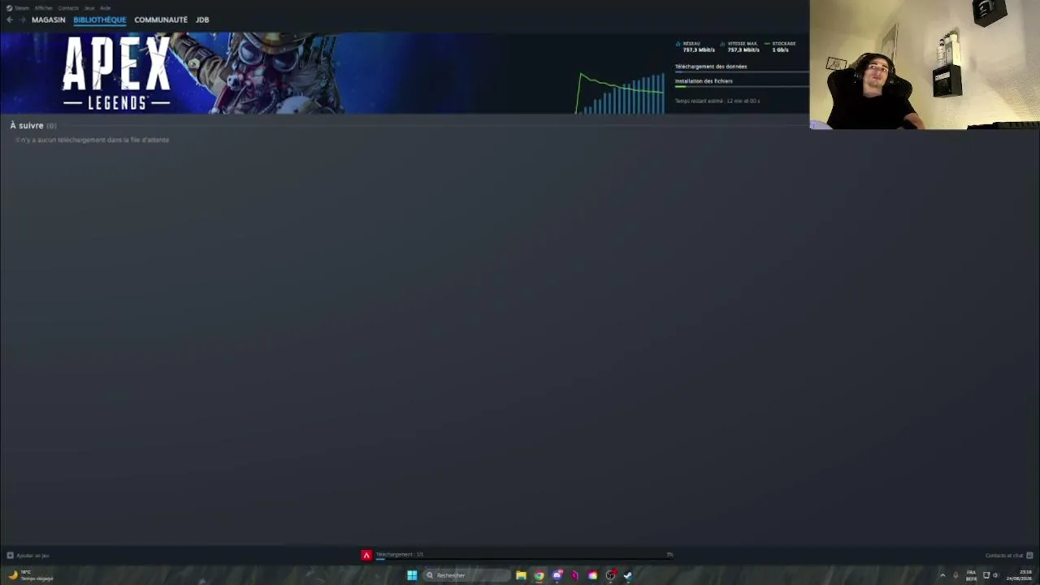
Task: Switch to the MAGASIN tab
Action: pyautogui.click(x=48, y=19)
